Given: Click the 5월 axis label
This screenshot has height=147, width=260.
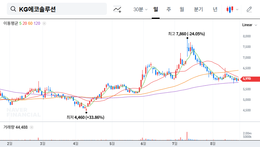Looking at the screenshot, I should [112, 144].
